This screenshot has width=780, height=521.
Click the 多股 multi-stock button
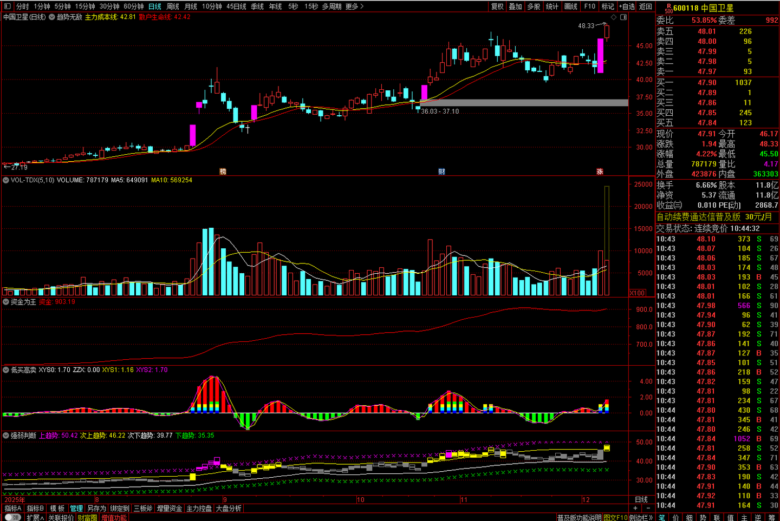tap(534, 6)
